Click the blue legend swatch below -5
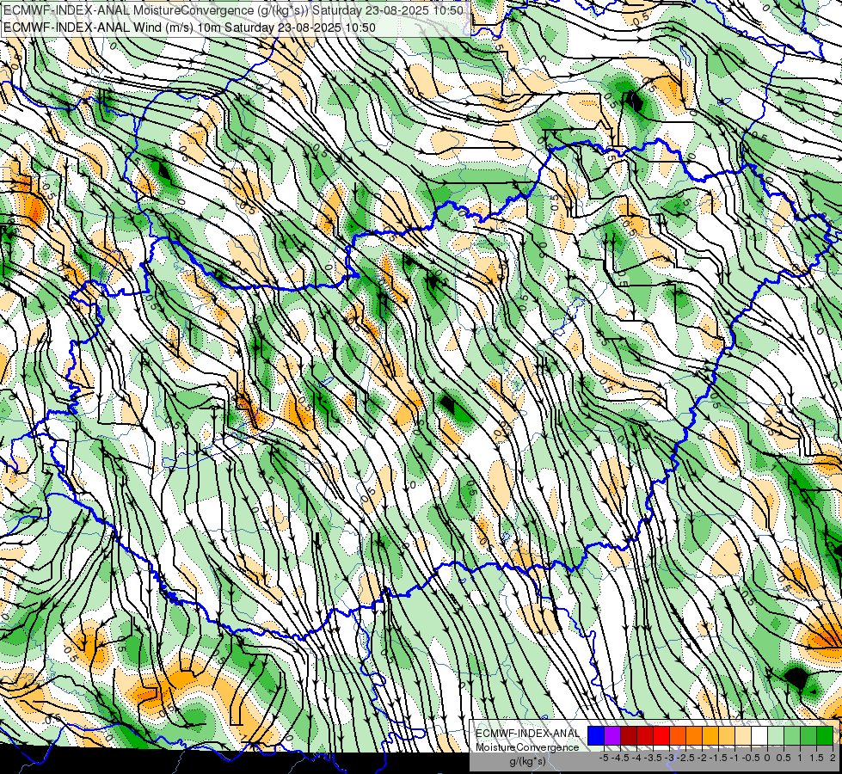 (596, 736)
